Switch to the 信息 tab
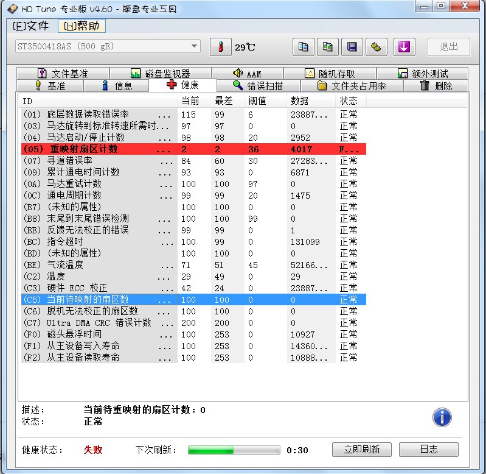This screenshot has height=474, width=486. [x=117, y=86]
